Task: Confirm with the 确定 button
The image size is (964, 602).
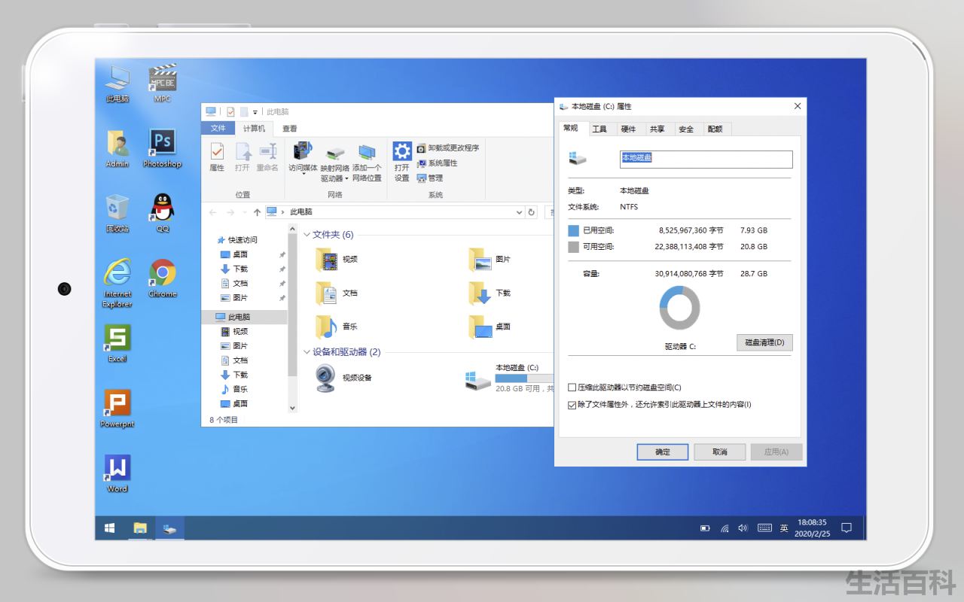Action: pyautogui.click(x=663, y=451)
